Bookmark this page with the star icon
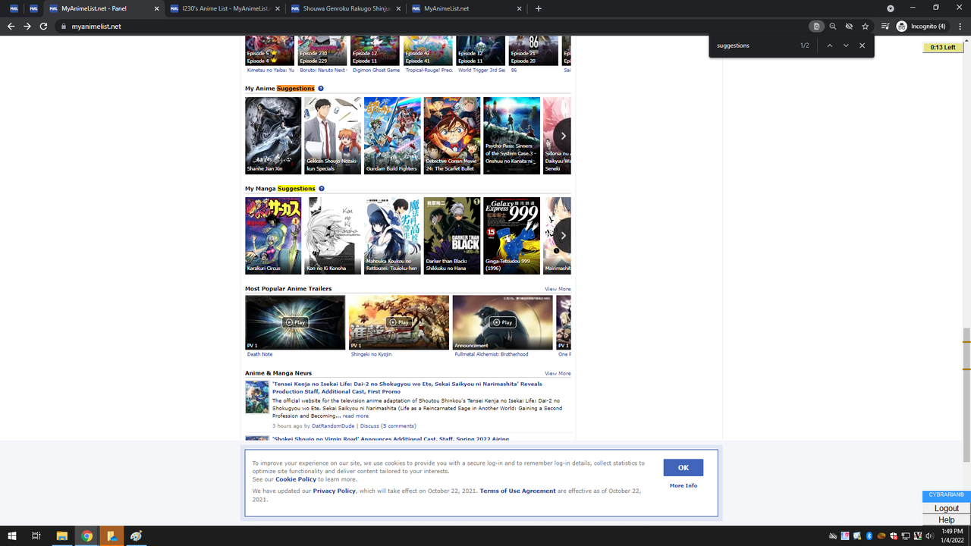 pyautogui.click(x=865, y=27)
